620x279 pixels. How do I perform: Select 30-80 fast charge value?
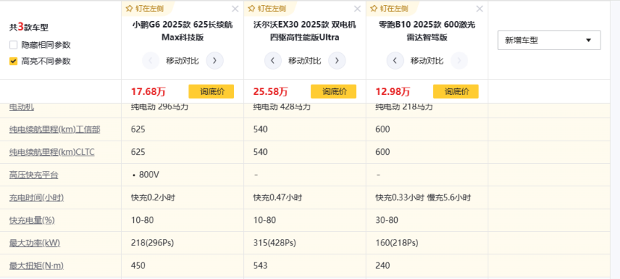(387, 220)
